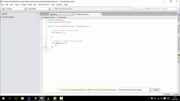Open the Debug configuration dropdown
180x101 pixels.
[16, 9]
